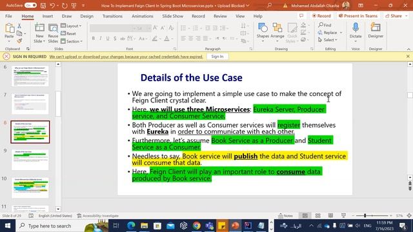Open the Slide Show tab

(x=172, y=16)
